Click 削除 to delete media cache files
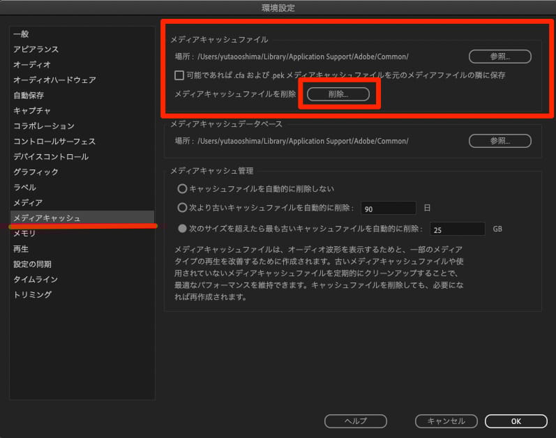The image size is (556, 438). coord(338,94)
